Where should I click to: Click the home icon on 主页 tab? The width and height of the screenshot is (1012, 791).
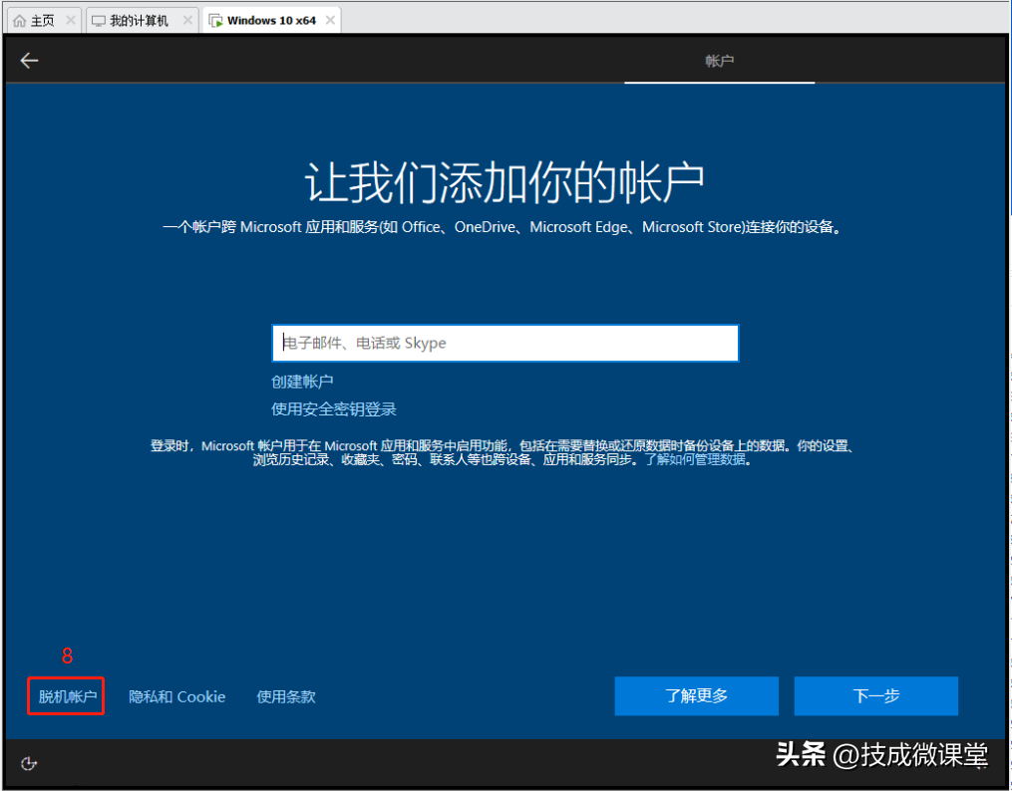(x=20, y=21)
